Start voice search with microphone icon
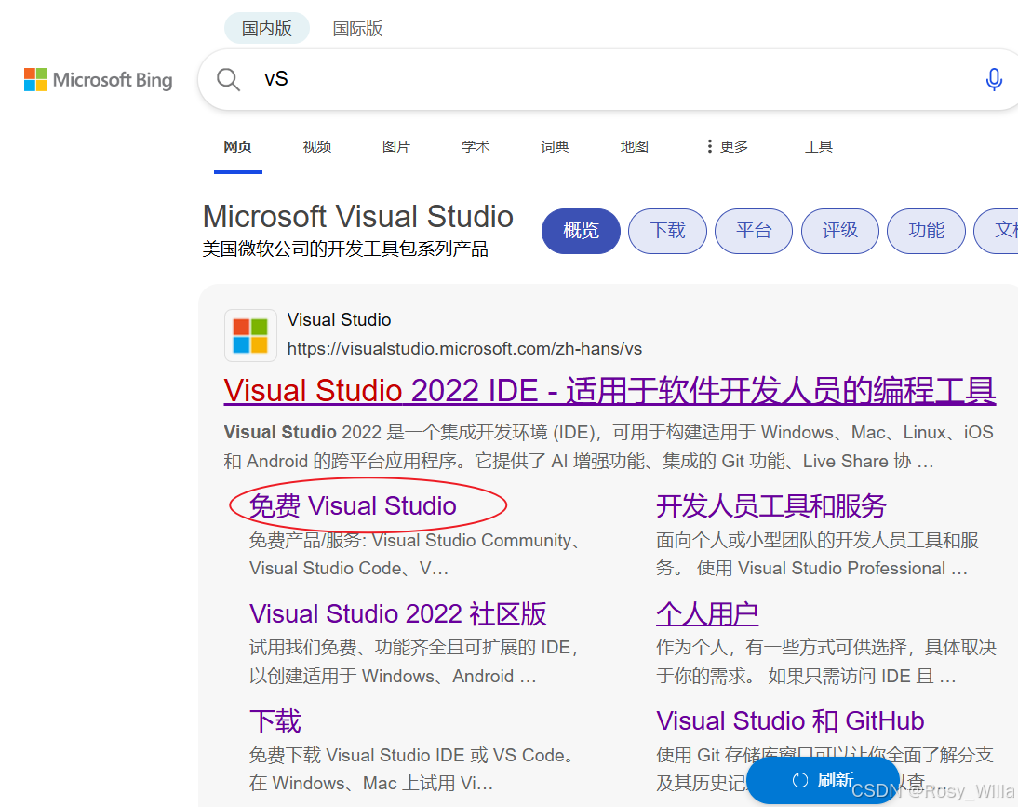1018x807 pixels. (993, 80)
